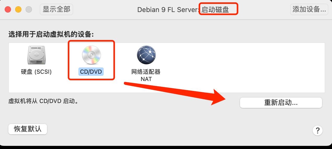The image size is (332, 149).
Task: Click the 恢复默认 button
Action: (x=28, y=129)
